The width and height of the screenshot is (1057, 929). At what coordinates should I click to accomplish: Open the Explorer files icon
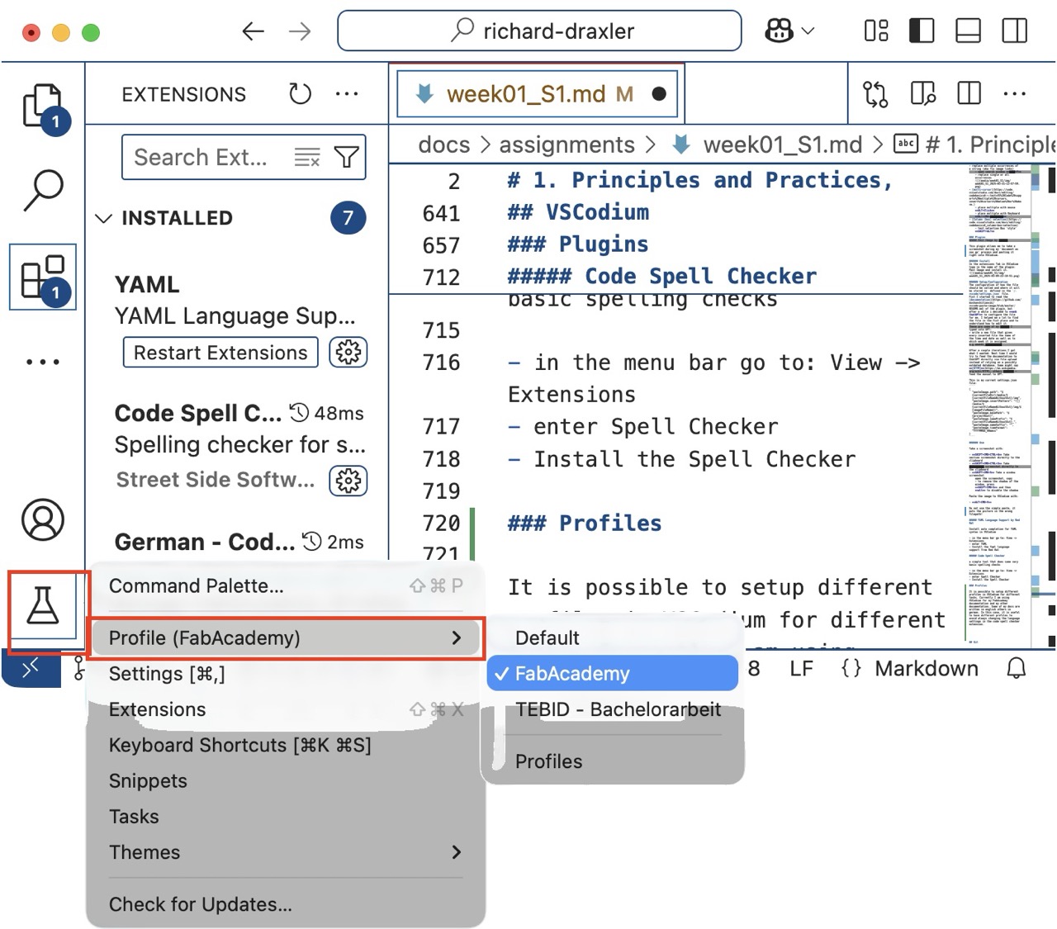[x=42, y=106]
